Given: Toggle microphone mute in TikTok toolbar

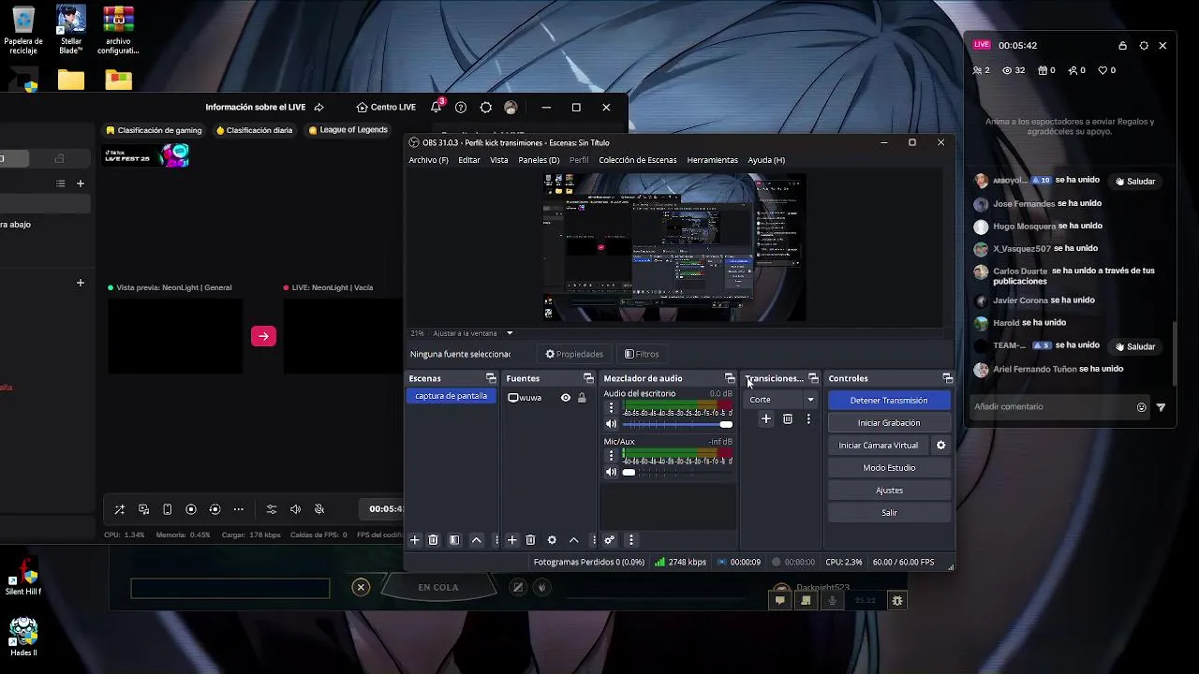Looking at the screenshot, I should 319,509.
